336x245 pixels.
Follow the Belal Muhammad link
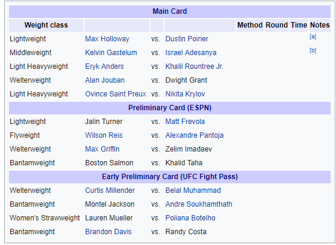pyautogui.click(x=193, y=190)
